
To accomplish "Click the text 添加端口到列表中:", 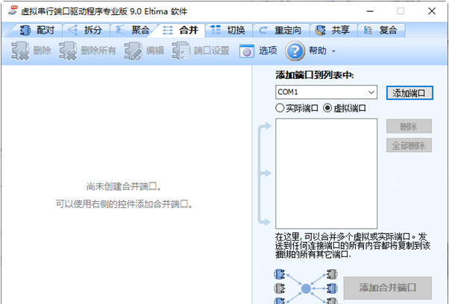I will (315, 75).
